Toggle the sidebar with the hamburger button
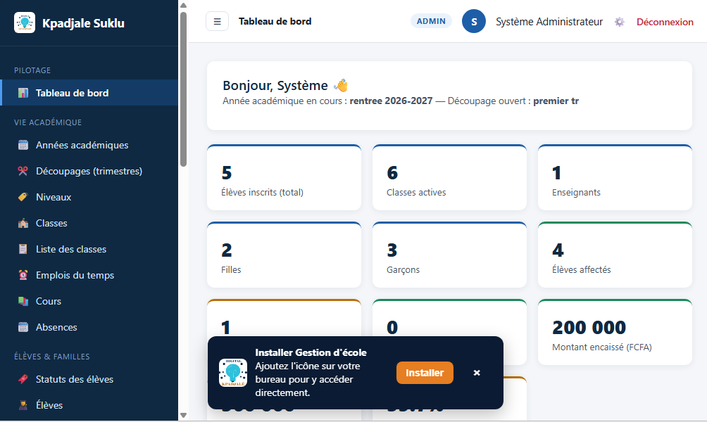The height and width of the screenshot is (422, 707). click(218, 21)
